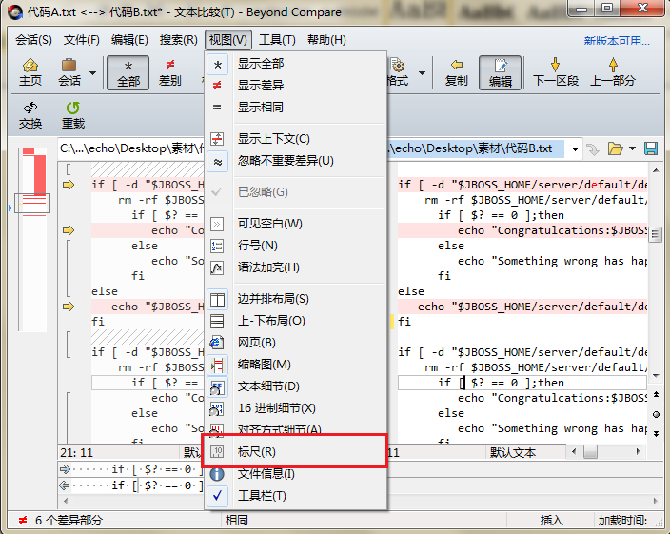Click right-arrow icon in line detail row
This screenshot has width=670, height=534.
[x=65, y=469]
